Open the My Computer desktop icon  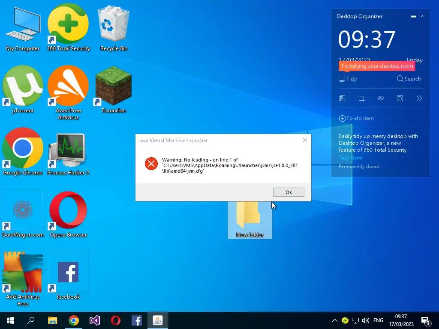coord(23,28)
